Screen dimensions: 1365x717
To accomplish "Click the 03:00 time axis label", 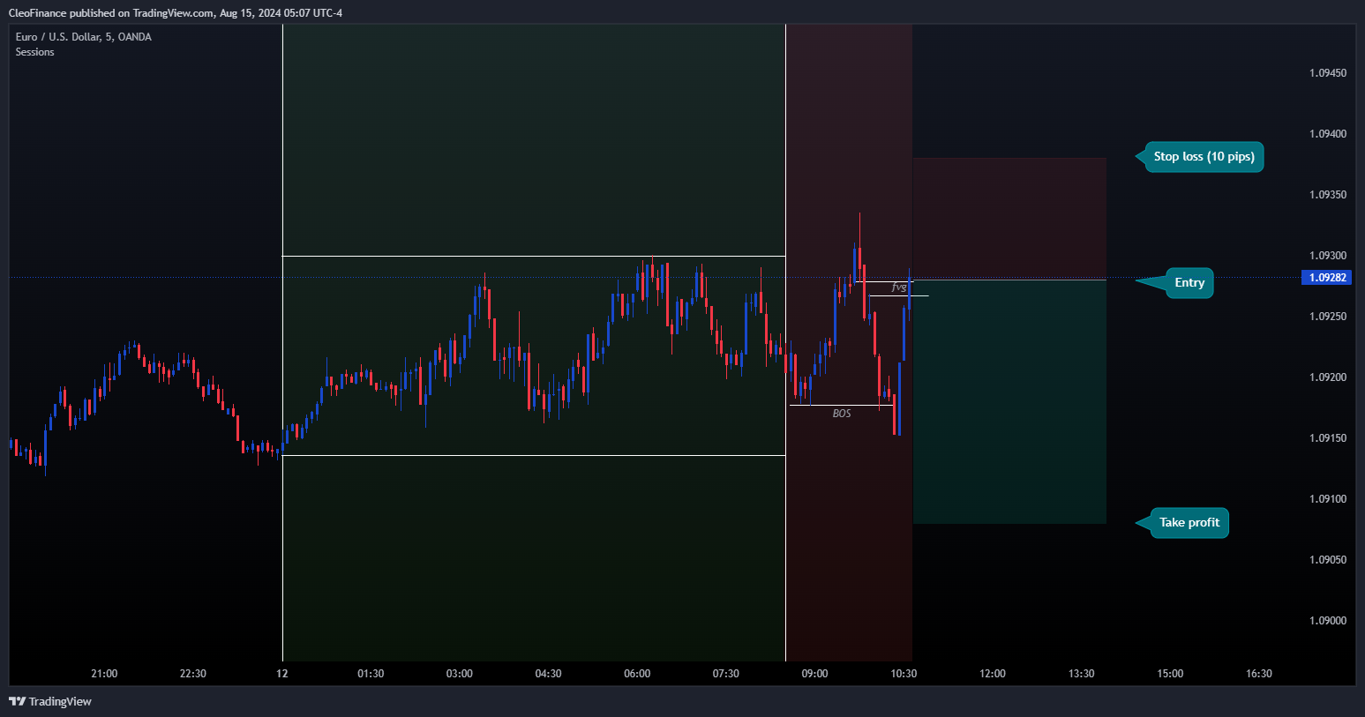I will click(459, 674).
